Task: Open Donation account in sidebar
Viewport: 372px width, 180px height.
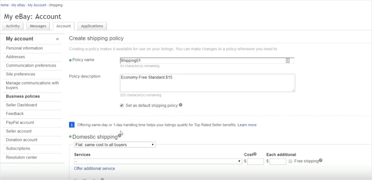Action: 21,140
